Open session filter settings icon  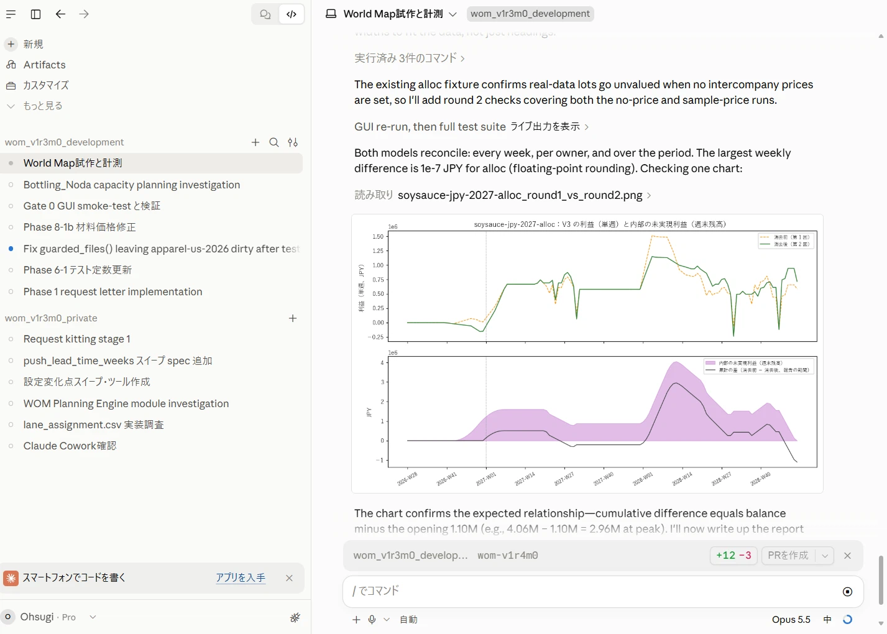[x=293, y=142]
